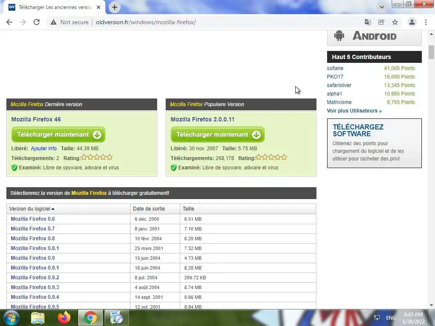Open the Ajouter info link
The image size is (435, 326).
click(x=44, y=149)
